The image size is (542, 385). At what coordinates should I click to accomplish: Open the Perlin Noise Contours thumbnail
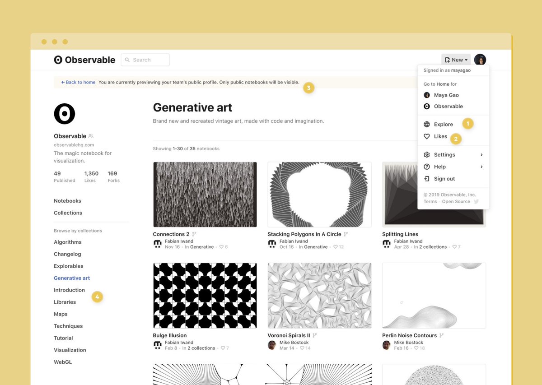[434, 296]
